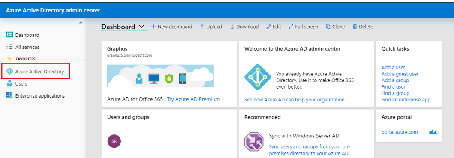The image size is (454, 158).
Task: Click the Graphus tile title
Action: pos(117,49)
